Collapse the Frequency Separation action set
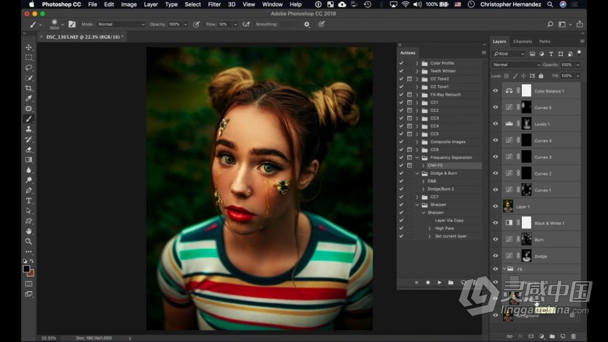This screenshot has height=342, width=608. point(417,158)
